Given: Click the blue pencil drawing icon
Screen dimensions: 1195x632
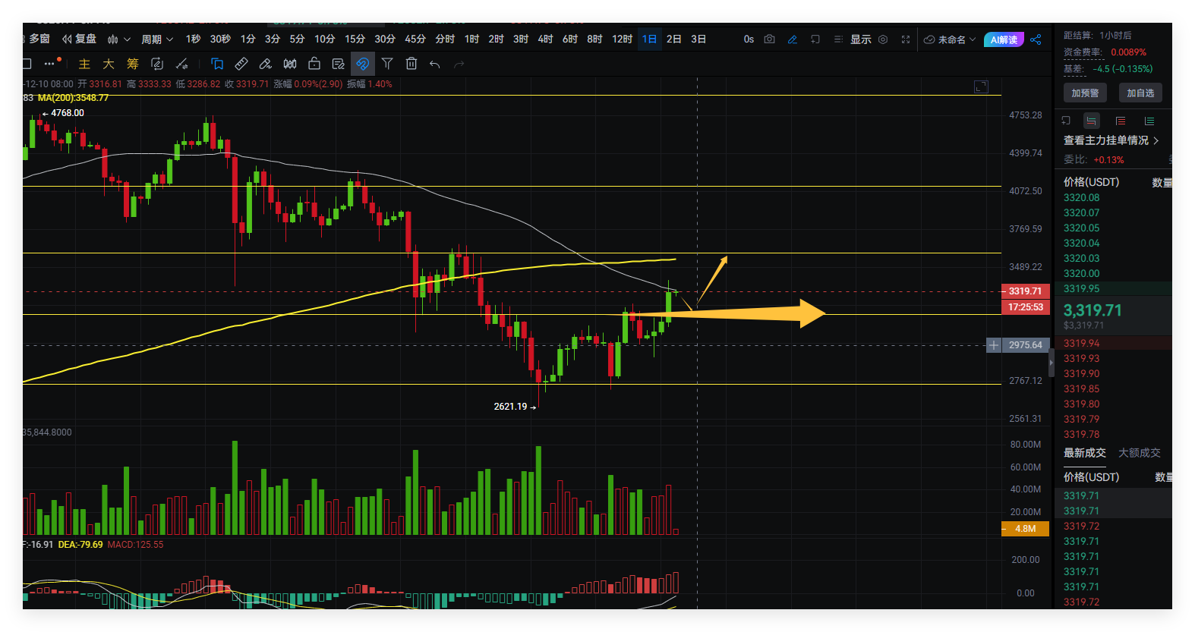Looking at the screenshot, I should [x=792, y=39].
